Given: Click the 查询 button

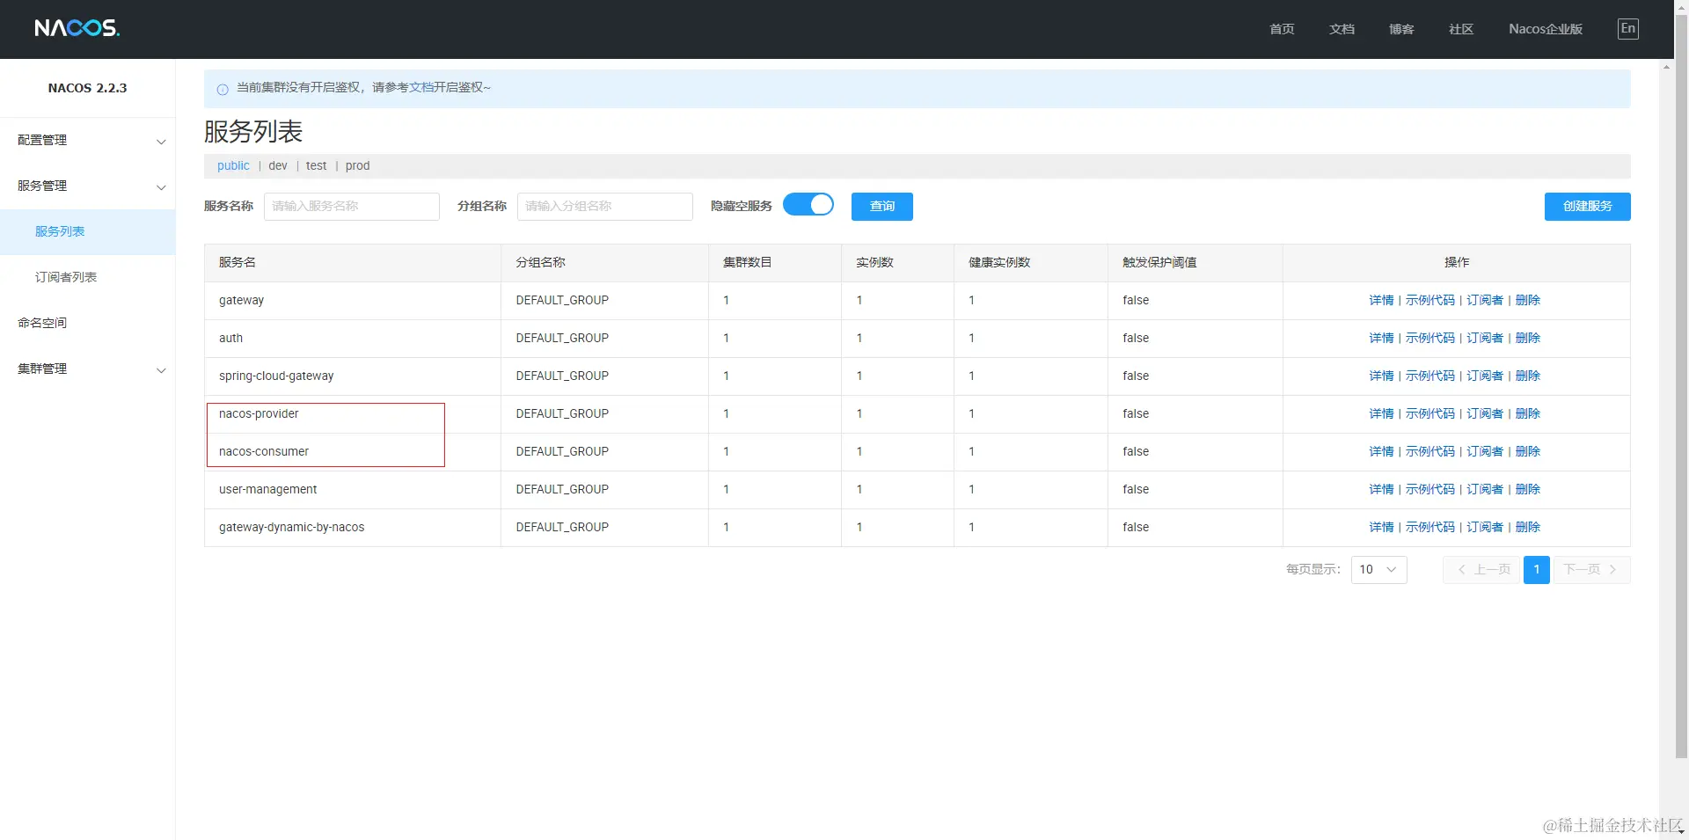Looking at the screenshot, I should tap(882, 207).
